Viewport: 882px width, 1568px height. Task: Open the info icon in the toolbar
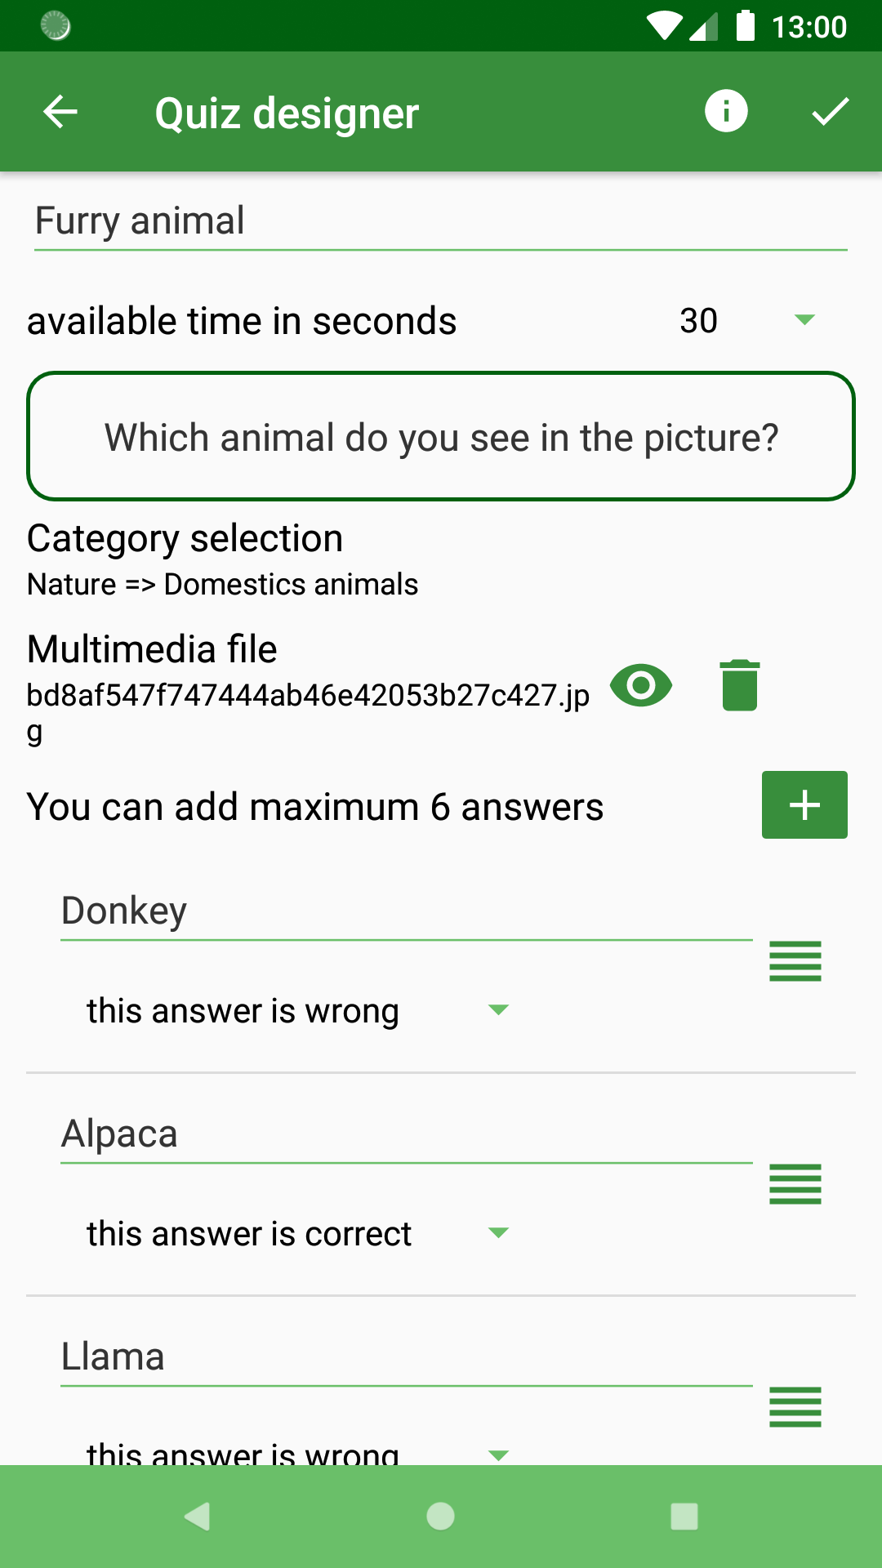point(726,110)
